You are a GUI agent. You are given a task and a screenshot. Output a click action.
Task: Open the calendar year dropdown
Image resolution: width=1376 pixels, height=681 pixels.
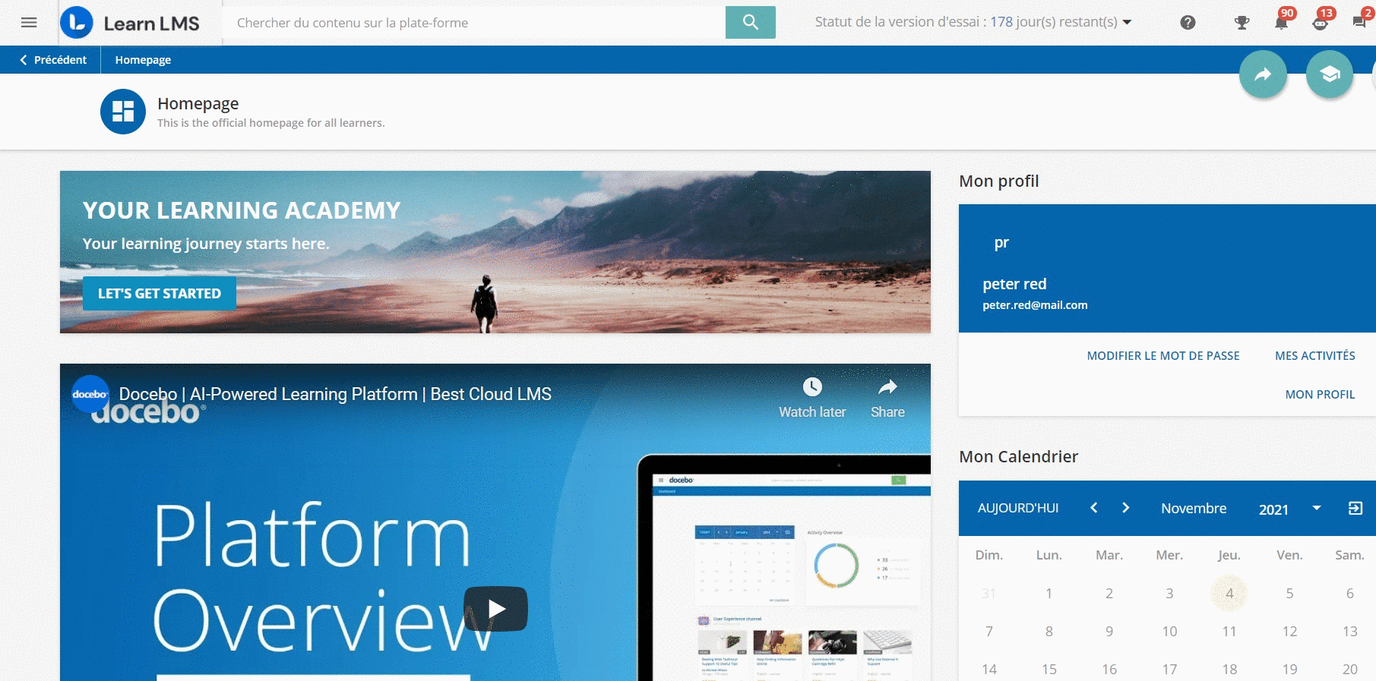1316,509
